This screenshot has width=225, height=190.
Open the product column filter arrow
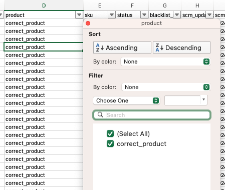coord(79,15)
